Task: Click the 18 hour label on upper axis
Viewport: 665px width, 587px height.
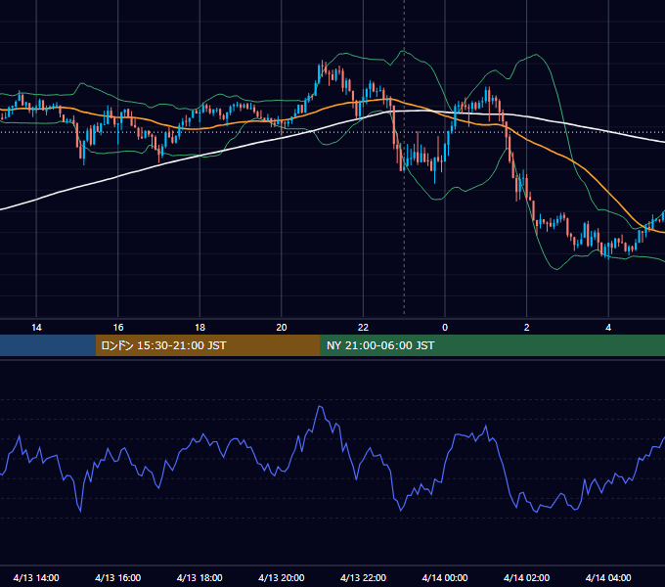Action: click(199, 328)
